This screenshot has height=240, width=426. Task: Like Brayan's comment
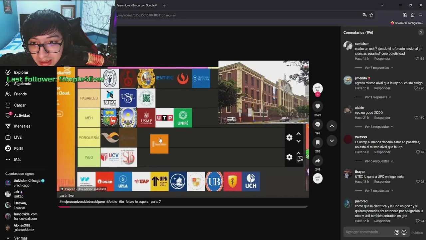417,182
